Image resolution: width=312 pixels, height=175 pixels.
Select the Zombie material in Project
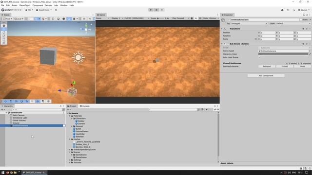(81, 123)
